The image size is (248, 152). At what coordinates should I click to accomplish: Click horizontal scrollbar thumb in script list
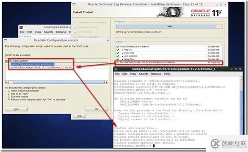59,82
